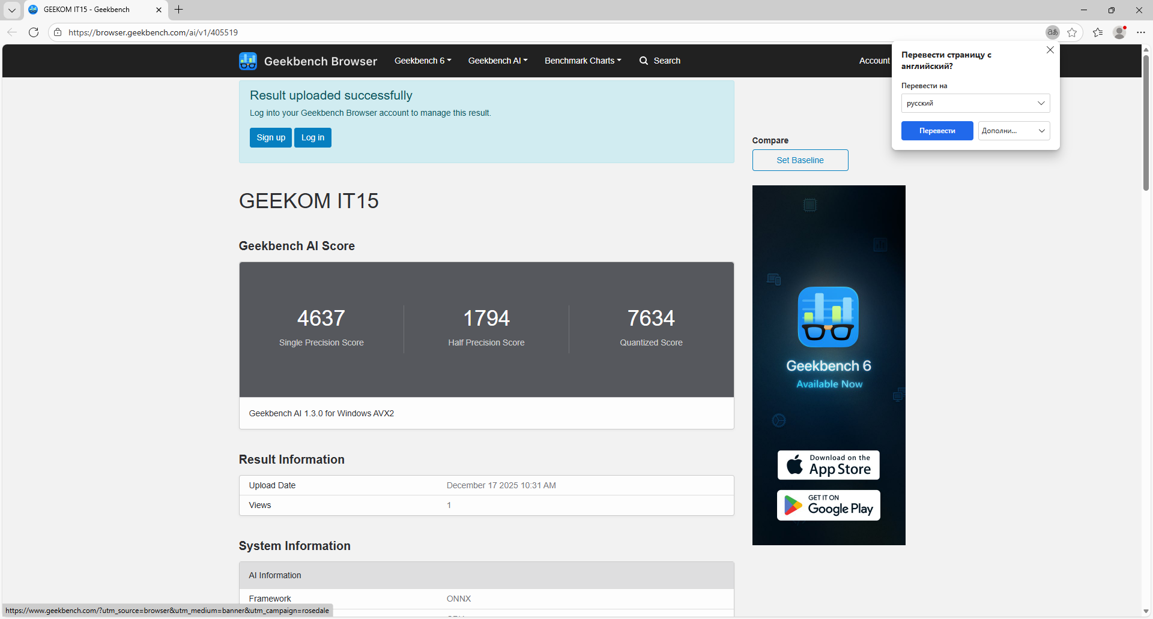Click the search magnifier icon in navbar

[644, 61]
